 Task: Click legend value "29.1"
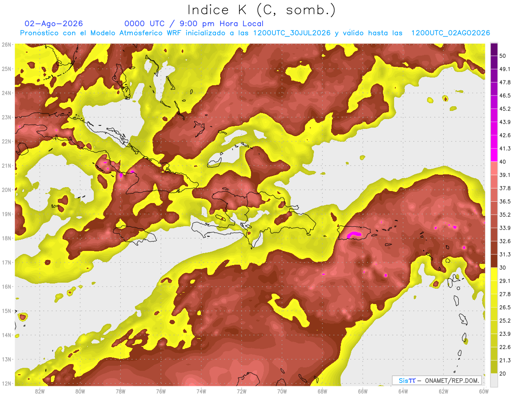(x=505, y=281)
